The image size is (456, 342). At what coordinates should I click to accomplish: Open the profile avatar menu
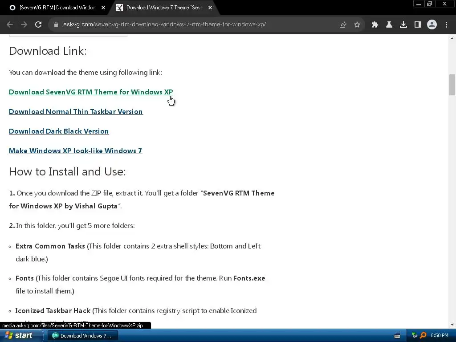click(x=432, y=25)
